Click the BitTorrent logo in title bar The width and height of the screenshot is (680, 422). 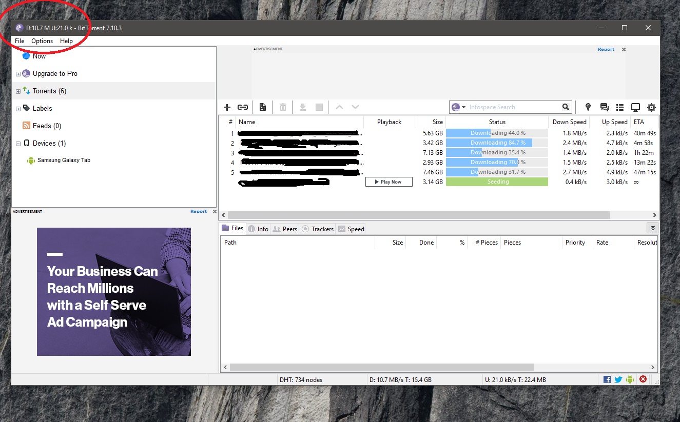click(20, 28)
